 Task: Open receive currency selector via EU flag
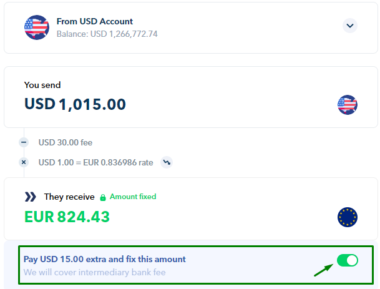click(x=347, y=217)
